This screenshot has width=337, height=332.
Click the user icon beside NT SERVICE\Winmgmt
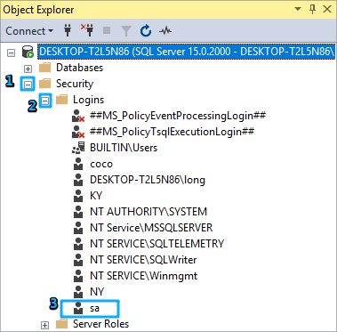(78, 276)
